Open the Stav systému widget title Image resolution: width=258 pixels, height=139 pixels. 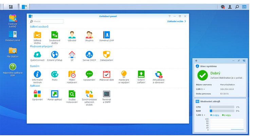coord(208,66)
